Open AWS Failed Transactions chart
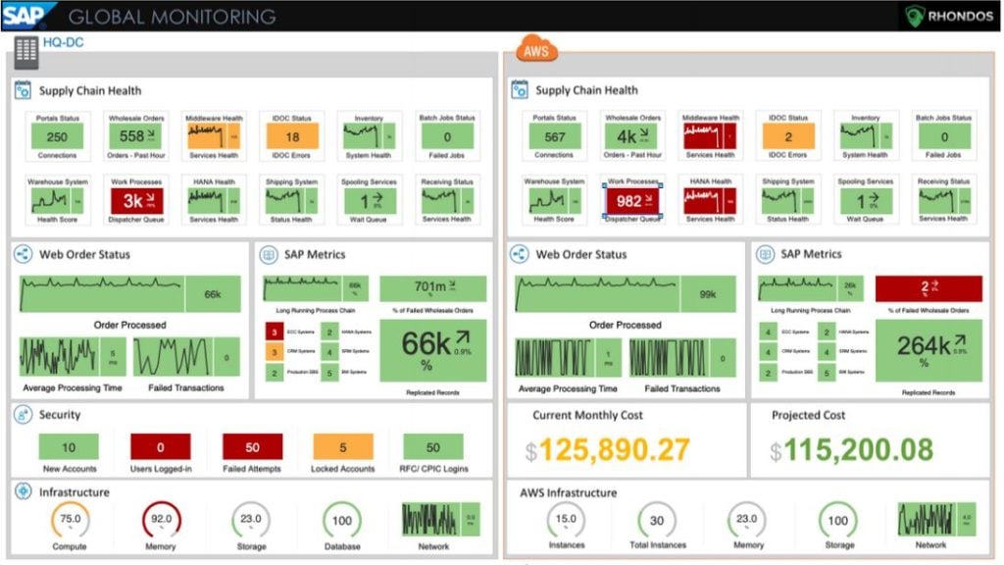The image size is (1004, 565). [x=682, y=357]
